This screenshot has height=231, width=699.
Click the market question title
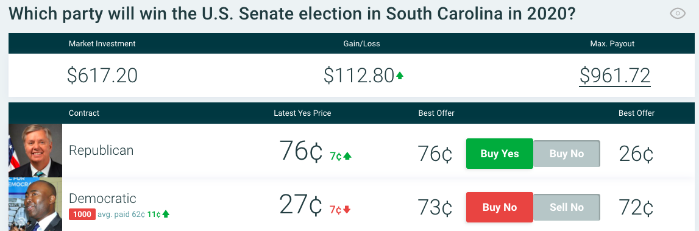coord(292,14)
